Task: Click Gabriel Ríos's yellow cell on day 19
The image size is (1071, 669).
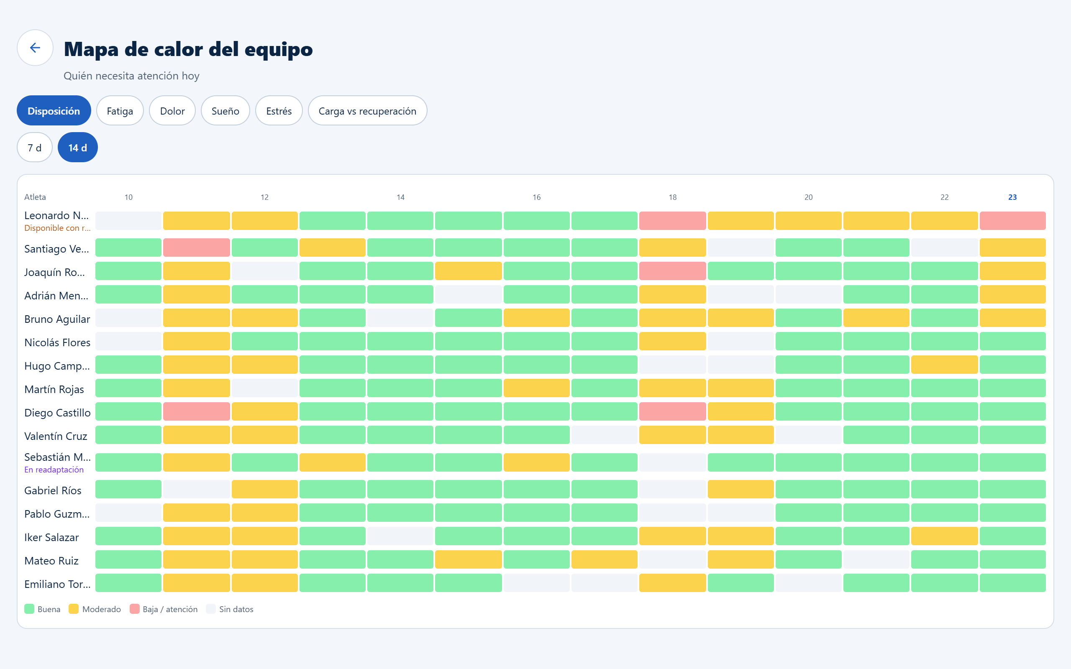Action: [740, 489]
